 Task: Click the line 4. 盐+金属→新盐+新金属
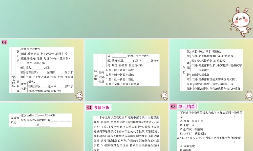[122, 84]
